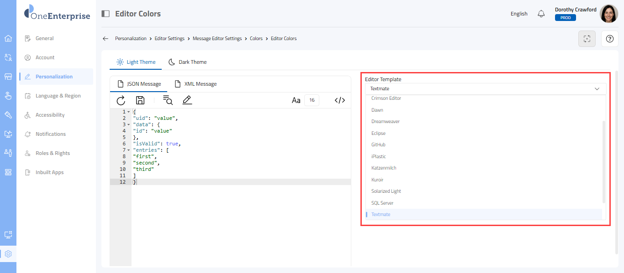Switch to the Dark Theme tab
Viewport: 624px width, 273px height.
tap(187, 62)
